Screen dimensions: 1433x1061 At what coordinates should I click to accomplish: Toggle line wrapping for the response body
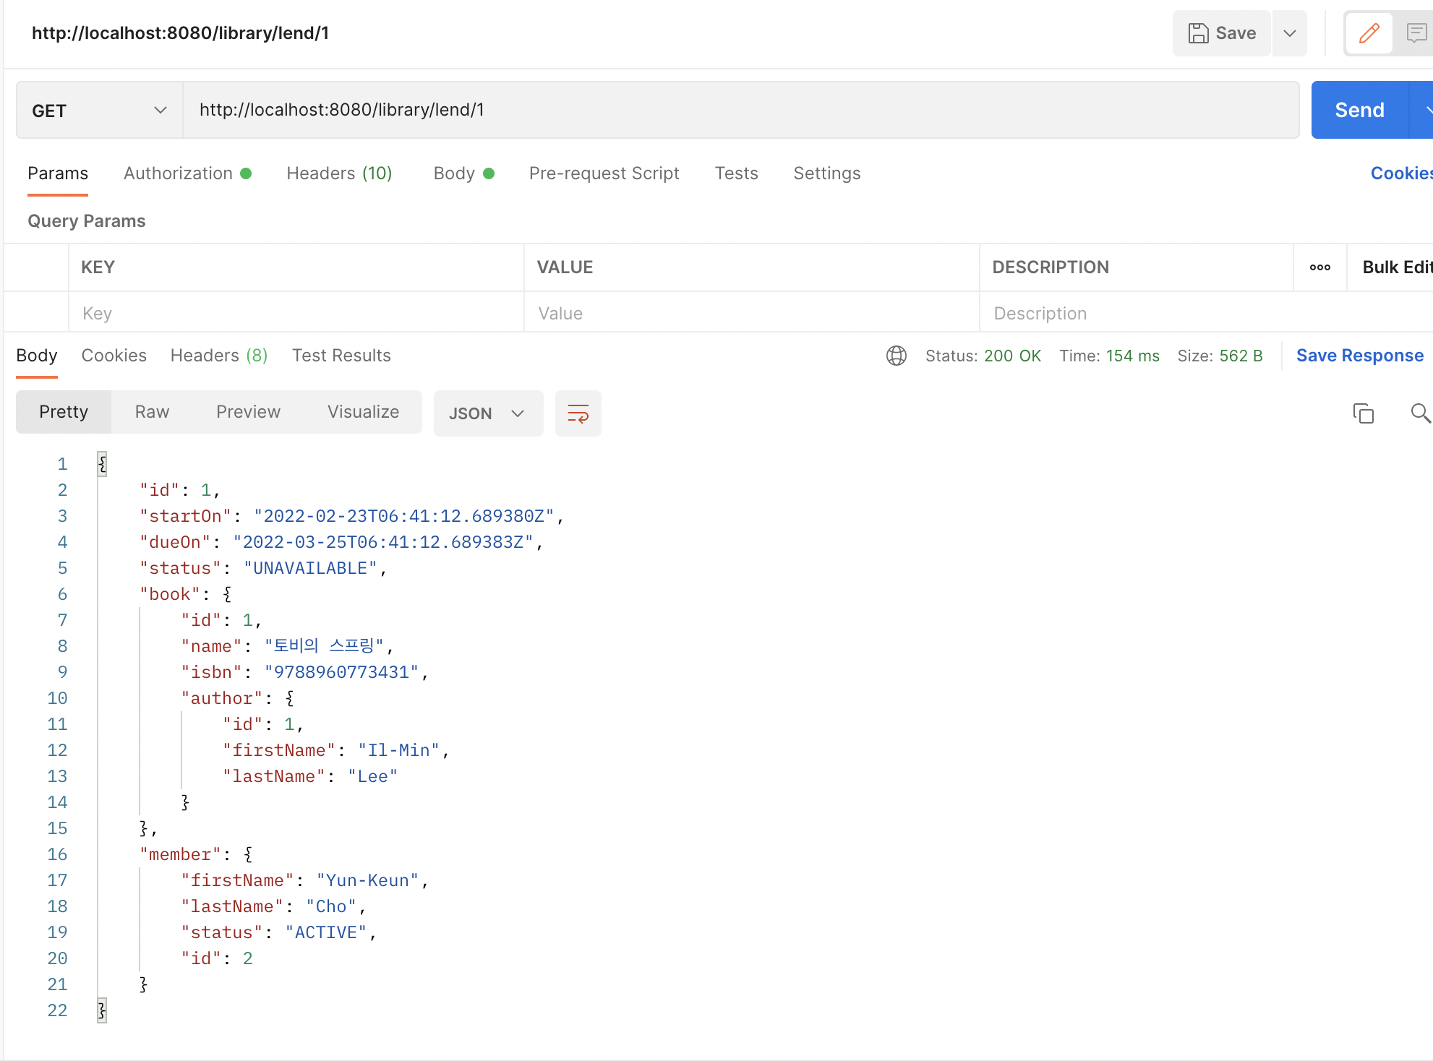(578, 413)
